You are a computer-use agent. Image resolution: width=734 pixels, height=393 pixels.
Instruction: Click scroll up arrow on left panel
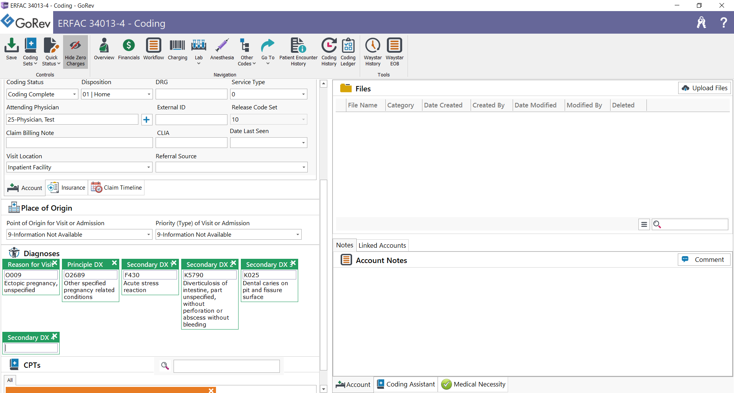click(323, 84)
